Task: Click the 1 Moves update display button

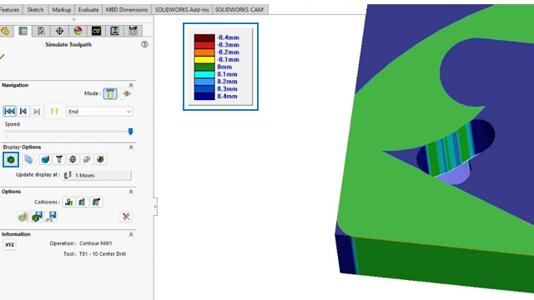Action: [97, 175]
